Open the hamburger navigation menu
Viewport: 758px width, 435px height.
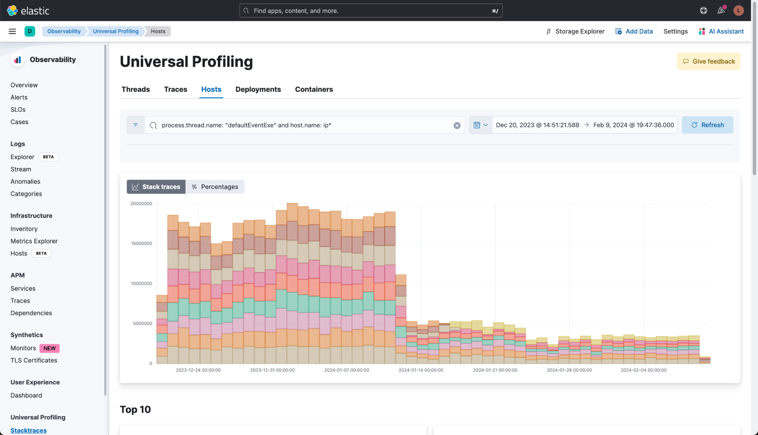(12, 31)
